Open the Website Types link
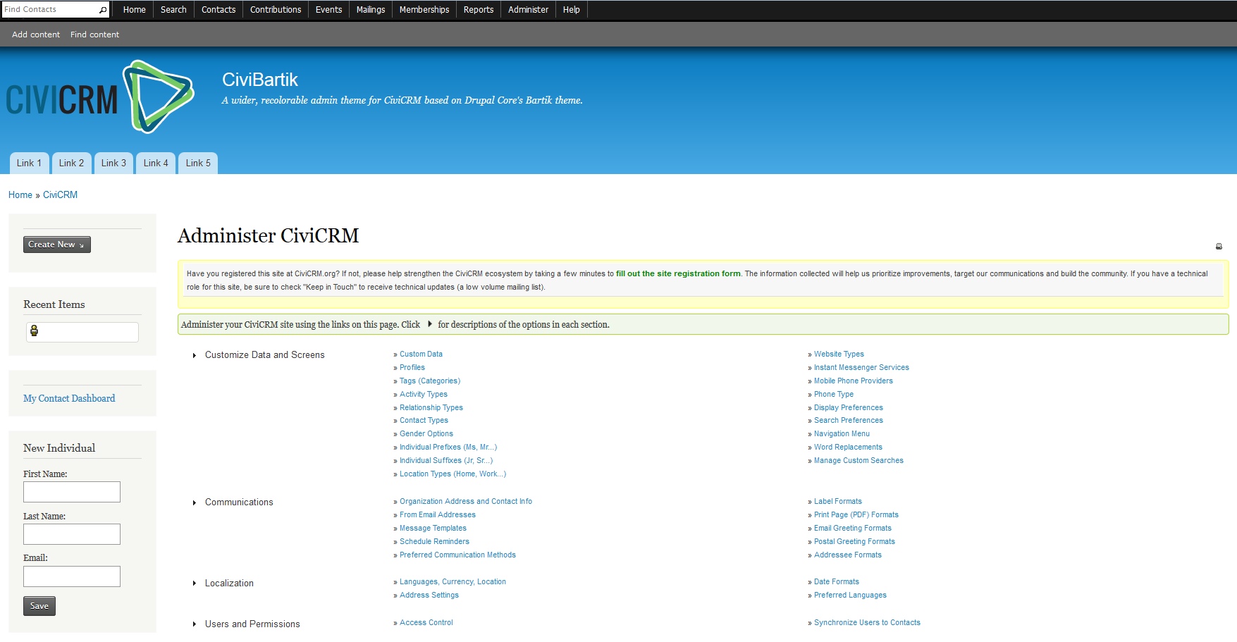The width and height of the screenshot is (1237, 642). 839,354
